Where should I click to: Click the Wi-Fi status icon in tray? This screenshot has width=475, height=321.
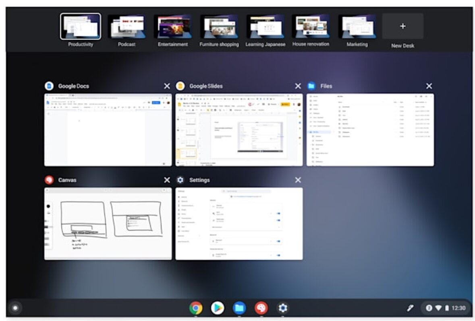tap(438, 308)
